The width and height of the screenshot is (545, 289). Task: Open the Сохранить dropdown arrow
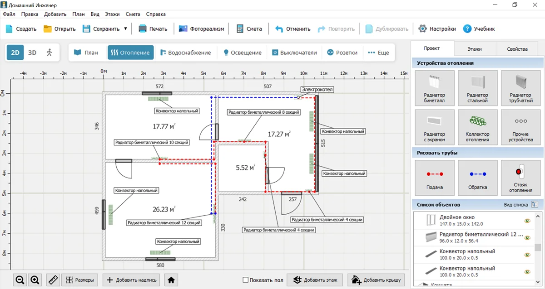tap(125, 29)
